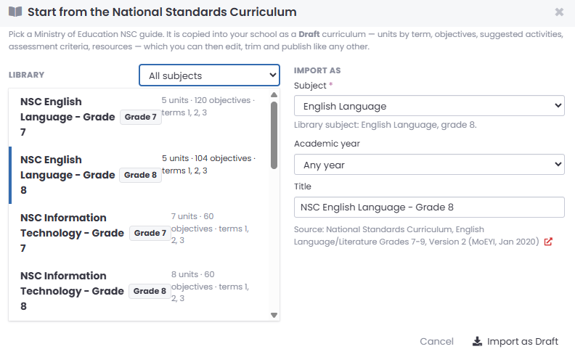
Task: Expand the Subject English Language dropdown
Action: [x=429, y=106]
